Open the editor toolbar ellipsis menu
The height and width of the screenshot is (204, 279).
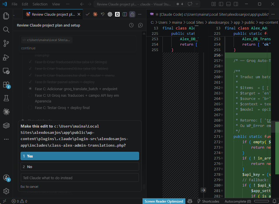pyautogui.click(x=139, y=14)
